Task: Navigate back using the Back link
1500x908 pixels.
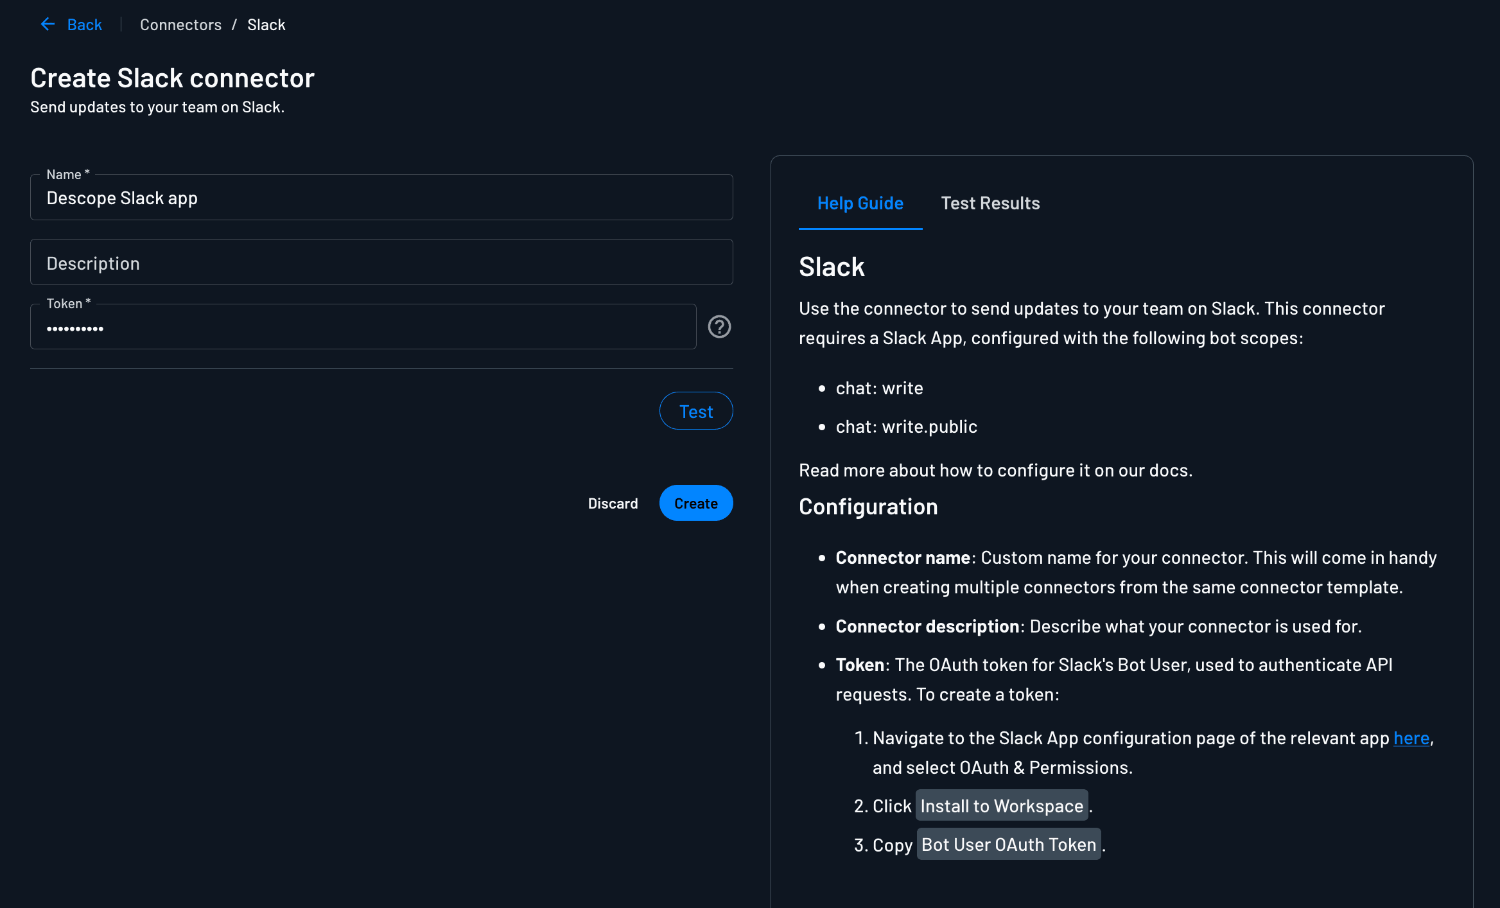Action: (x=83, y=24)
